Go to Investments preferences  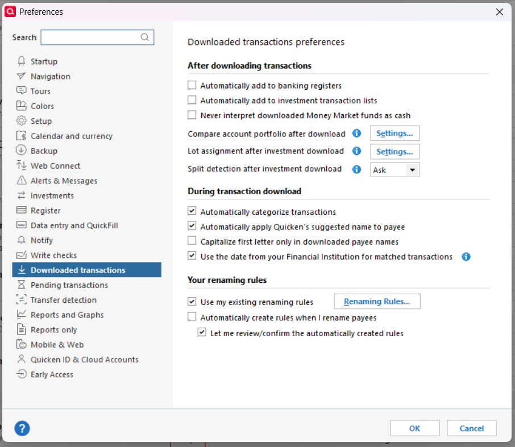(52, 195)
